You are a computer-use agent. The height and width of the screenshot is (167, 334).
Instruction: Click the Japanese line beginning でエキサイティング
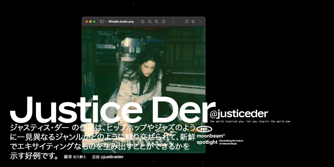pos(100,146)
